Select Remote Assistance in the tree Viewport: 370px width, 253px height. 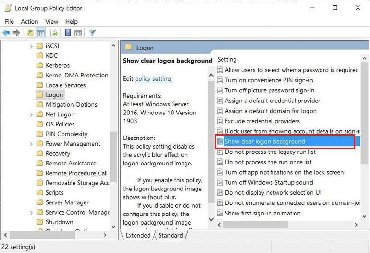[71, 163]
